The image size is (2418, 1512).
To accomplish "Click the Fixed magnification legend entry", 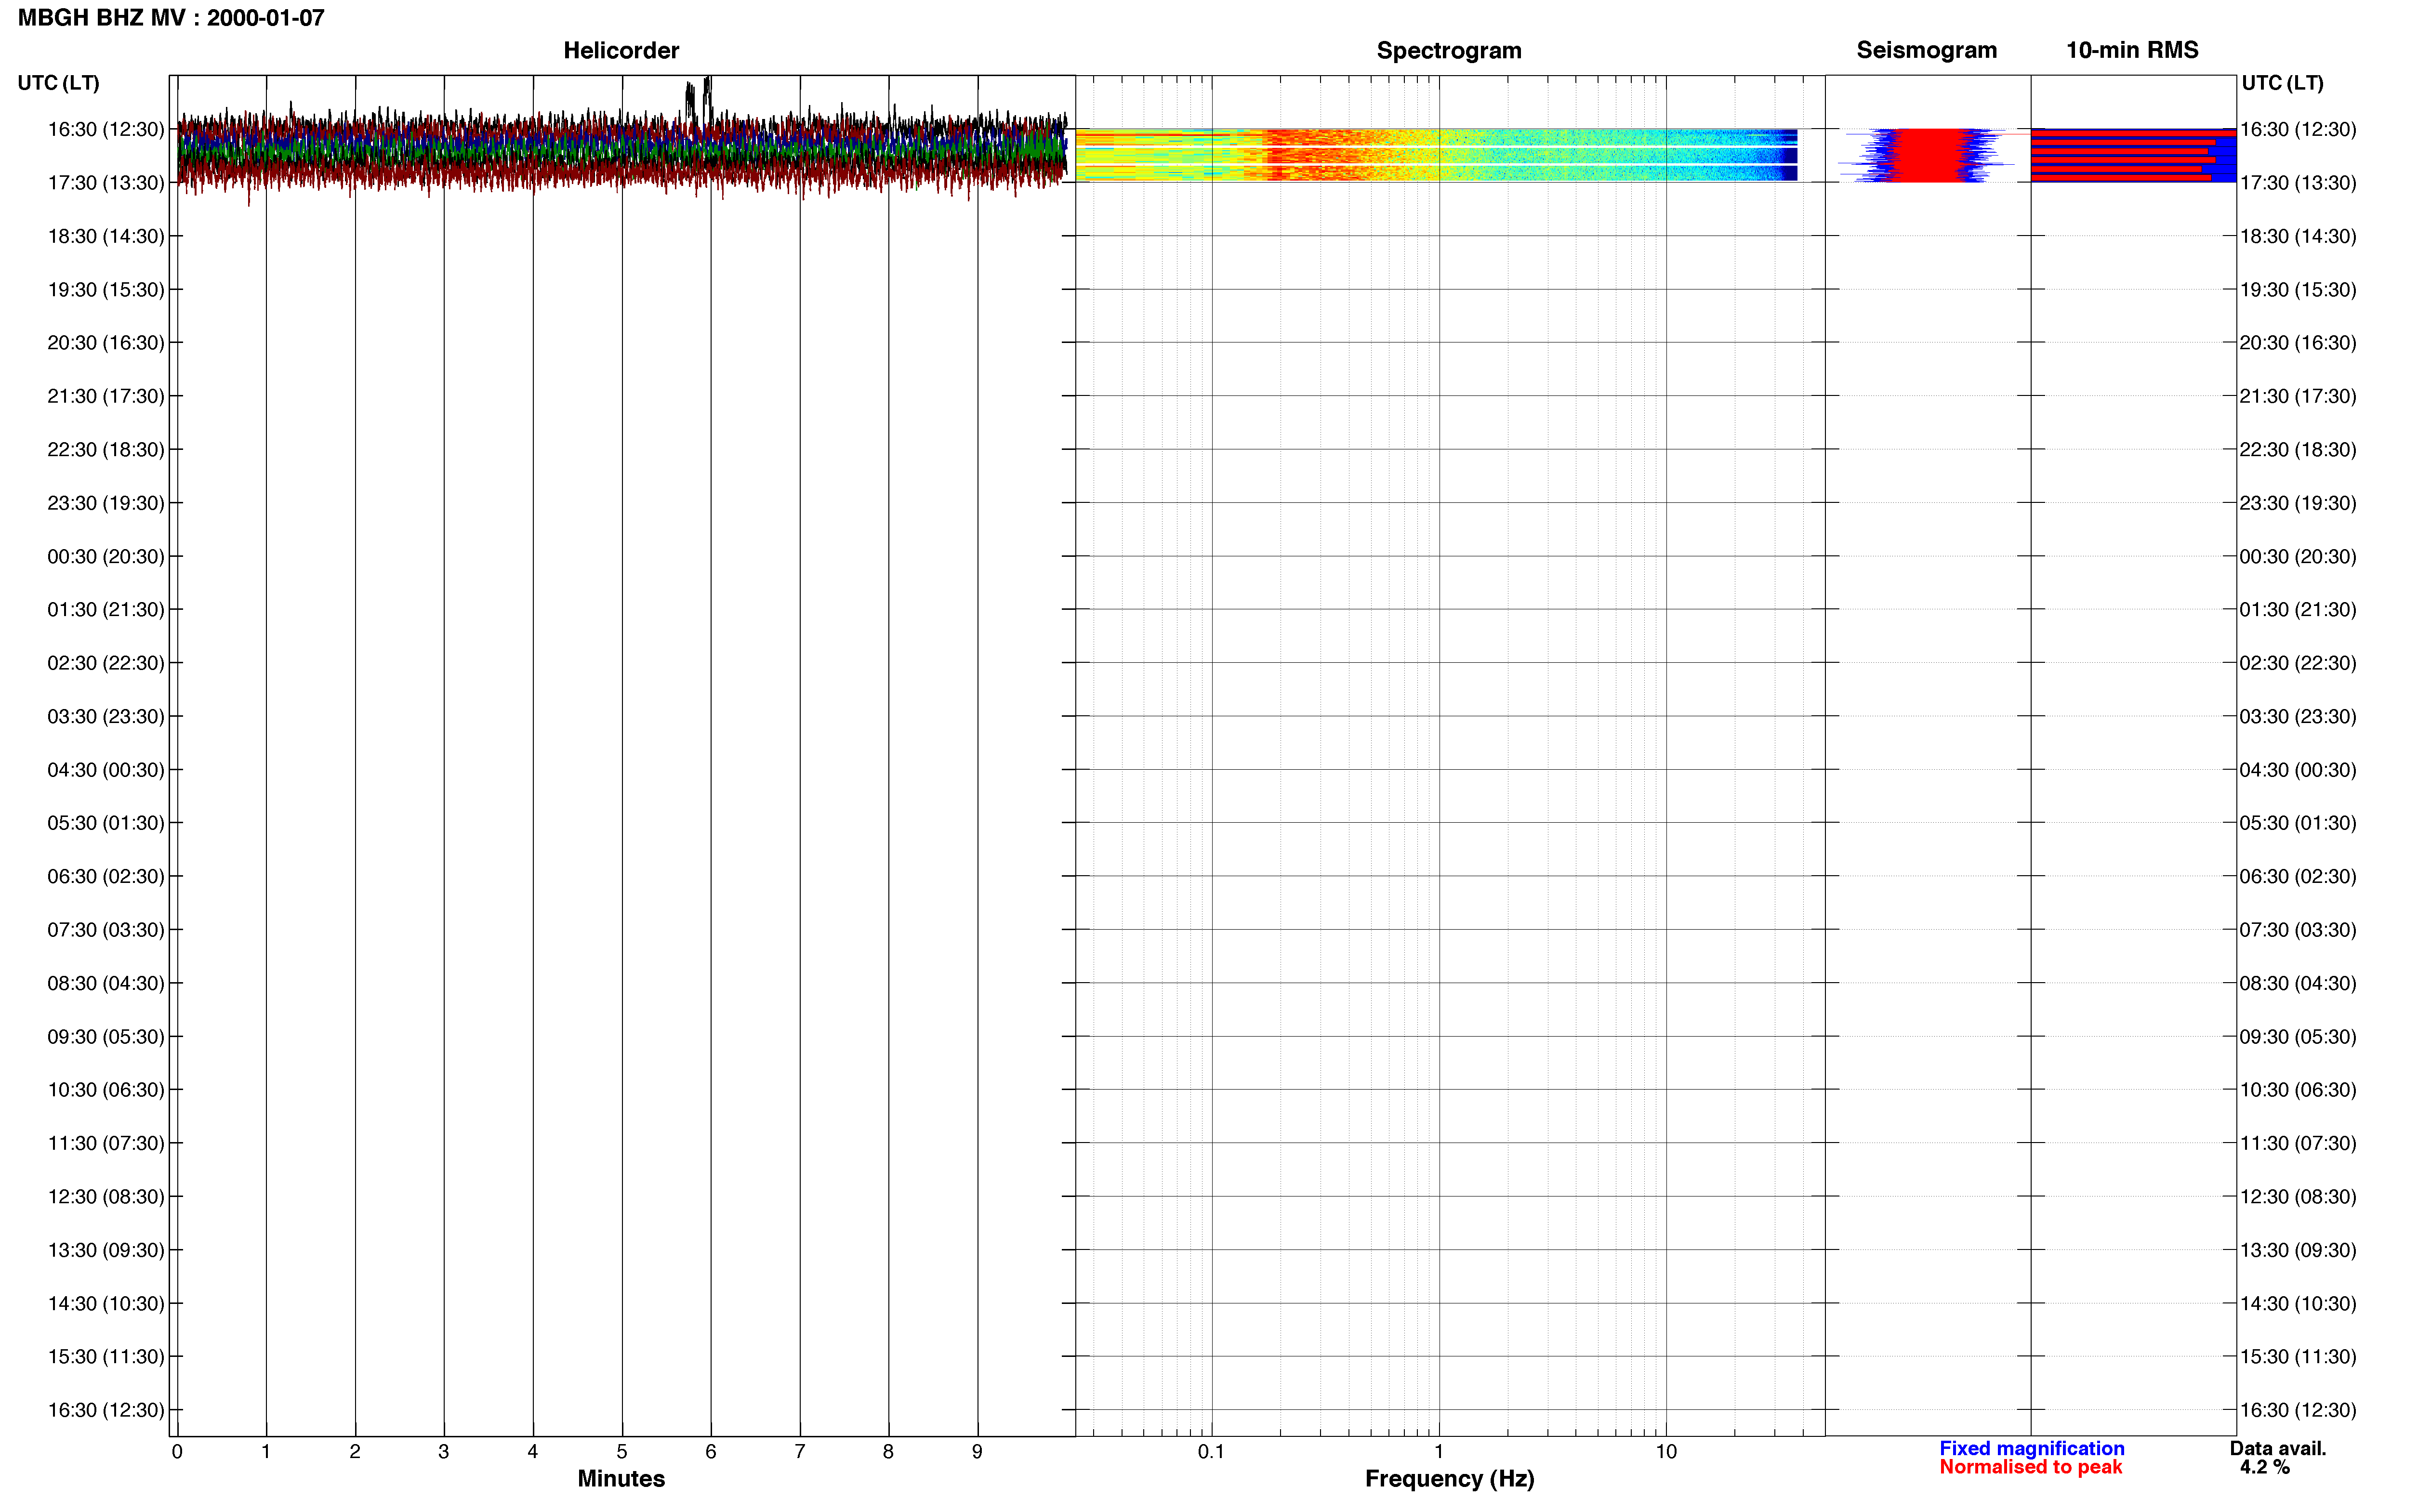I will point(2031,1448).
